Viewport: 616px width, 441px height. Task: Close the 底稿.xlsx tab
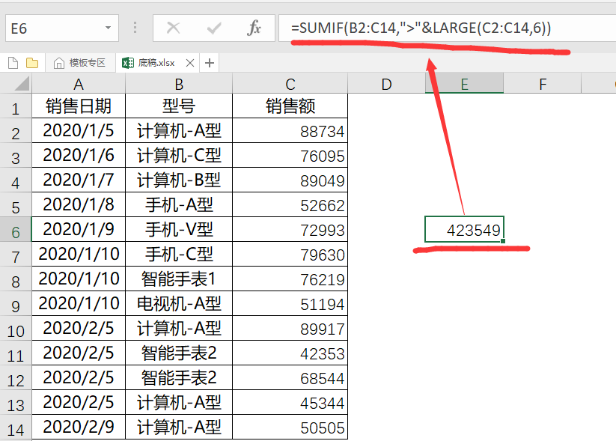click(x=190, y=63)
